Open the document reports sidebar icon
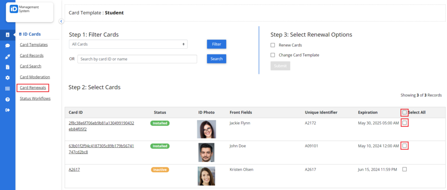This screenshot has height=190, width=447. (8, 67)
